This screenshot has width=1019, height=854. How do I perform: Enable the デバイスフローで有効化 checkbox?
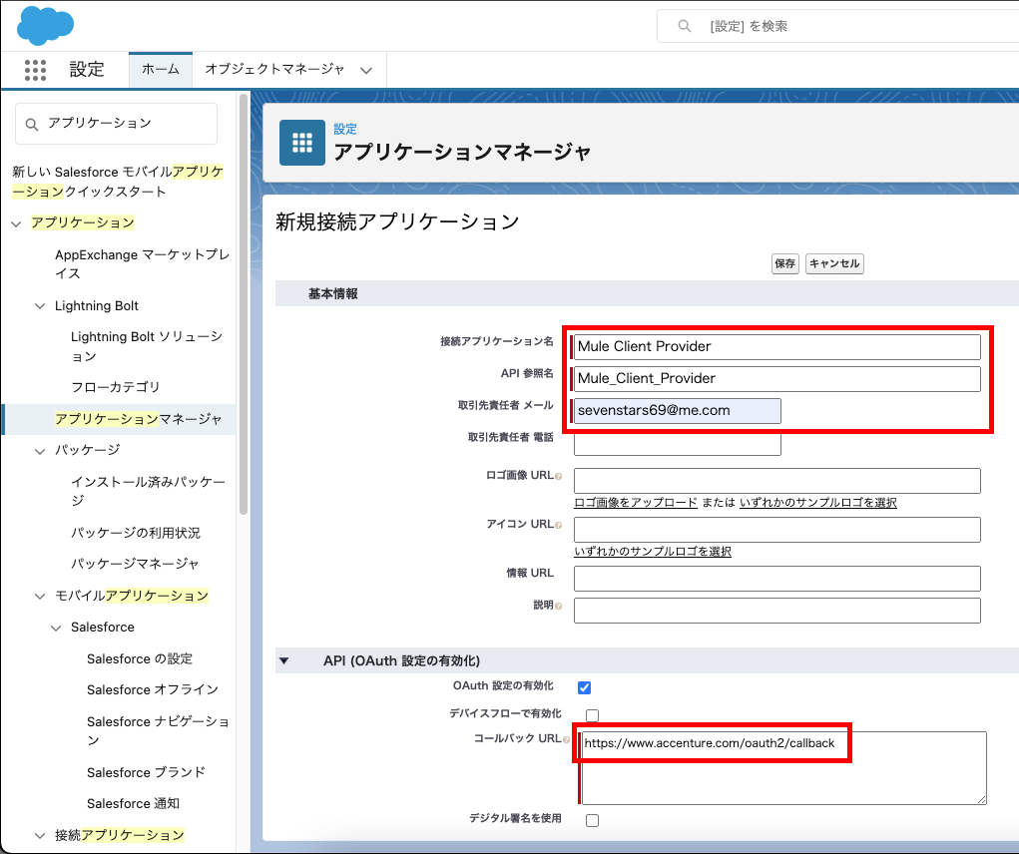592,714
